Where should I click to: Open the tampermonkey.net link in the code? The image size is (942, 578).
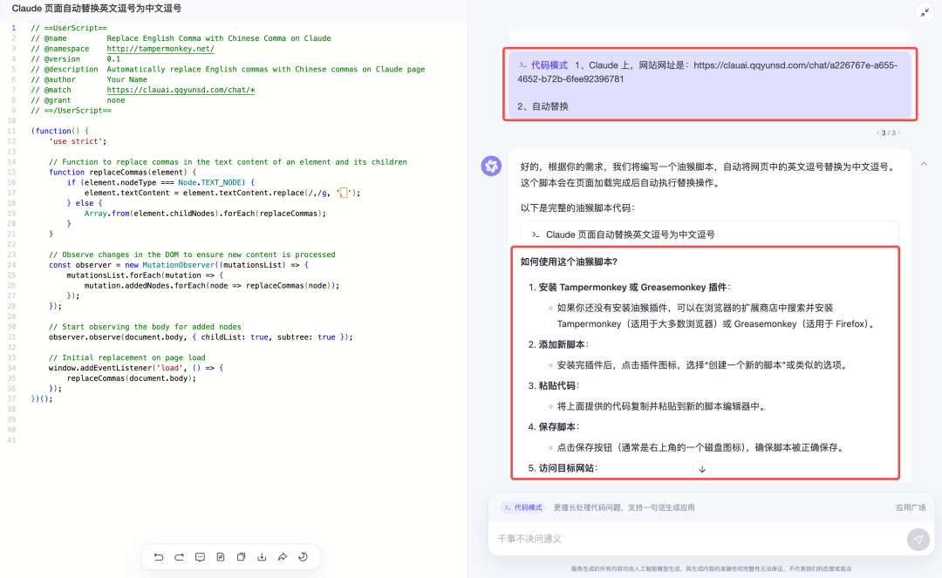pyautogui.click(x=160, y=49)
